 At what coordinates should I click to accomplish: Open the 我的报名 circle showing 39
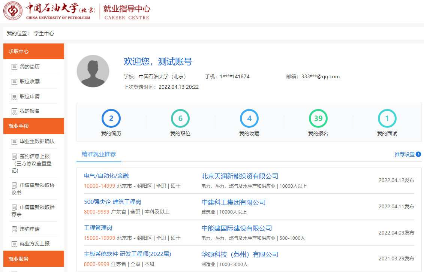(x=318, y=119)
